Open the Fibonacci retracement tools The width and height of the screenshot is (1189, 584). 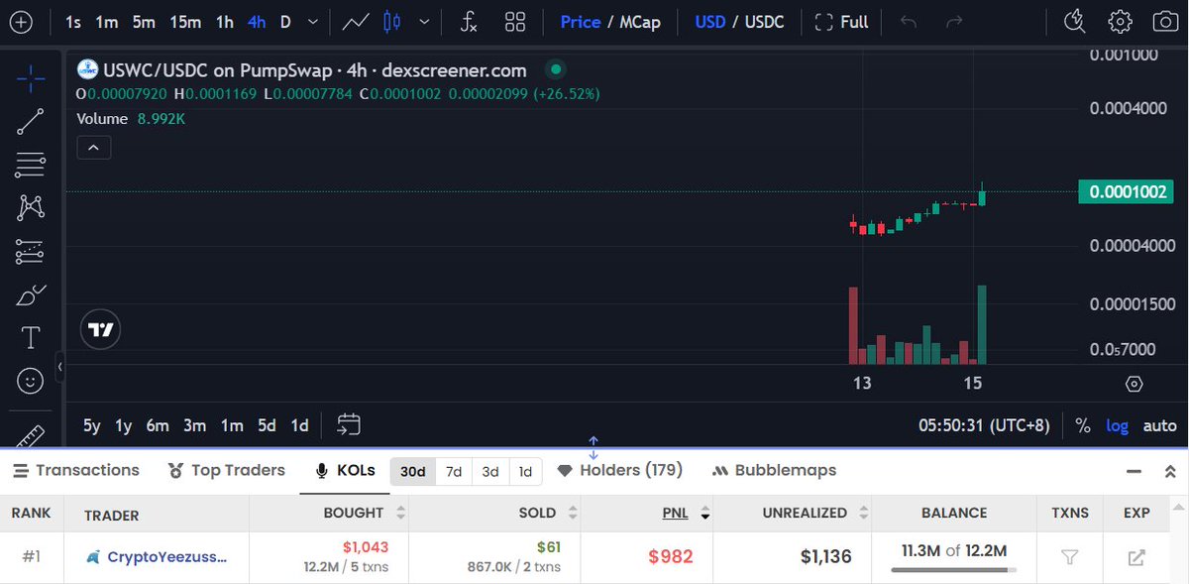point(31,164)
